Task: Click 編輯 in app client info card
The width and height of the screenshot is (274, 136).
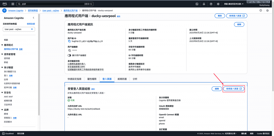Action: point(239,24)
